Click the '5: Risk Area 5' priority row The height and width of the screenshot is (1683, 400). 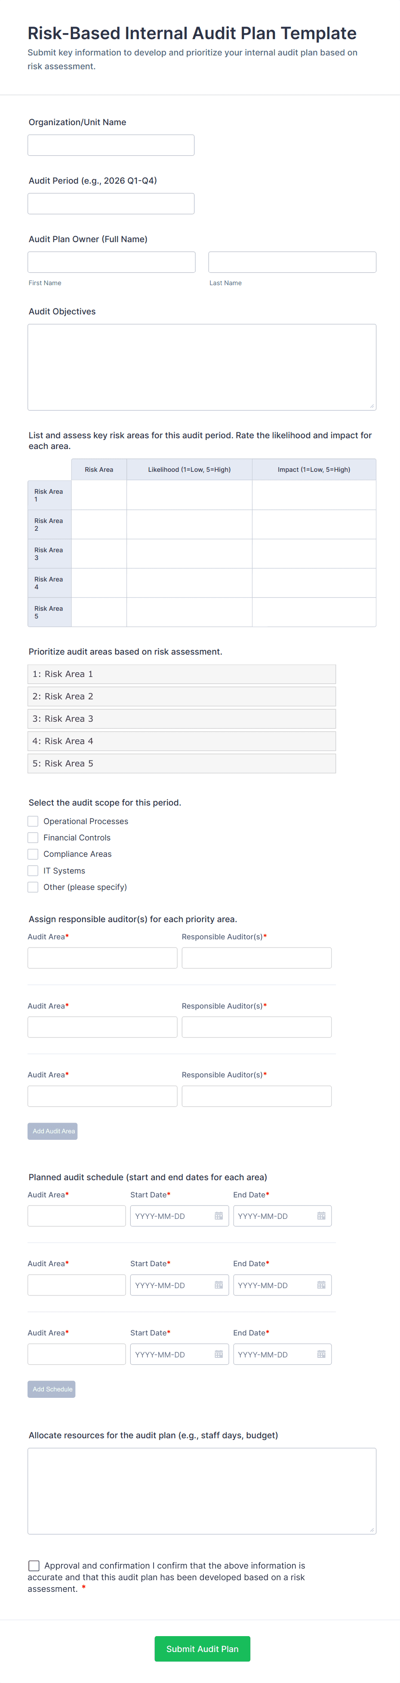(182, 763)
